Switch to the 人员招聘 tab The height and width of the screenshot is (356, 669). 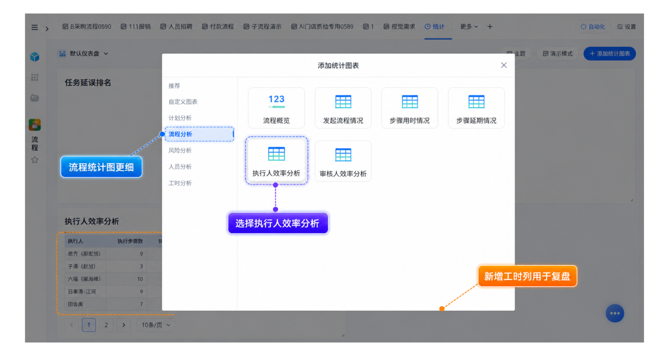point(176,27)
